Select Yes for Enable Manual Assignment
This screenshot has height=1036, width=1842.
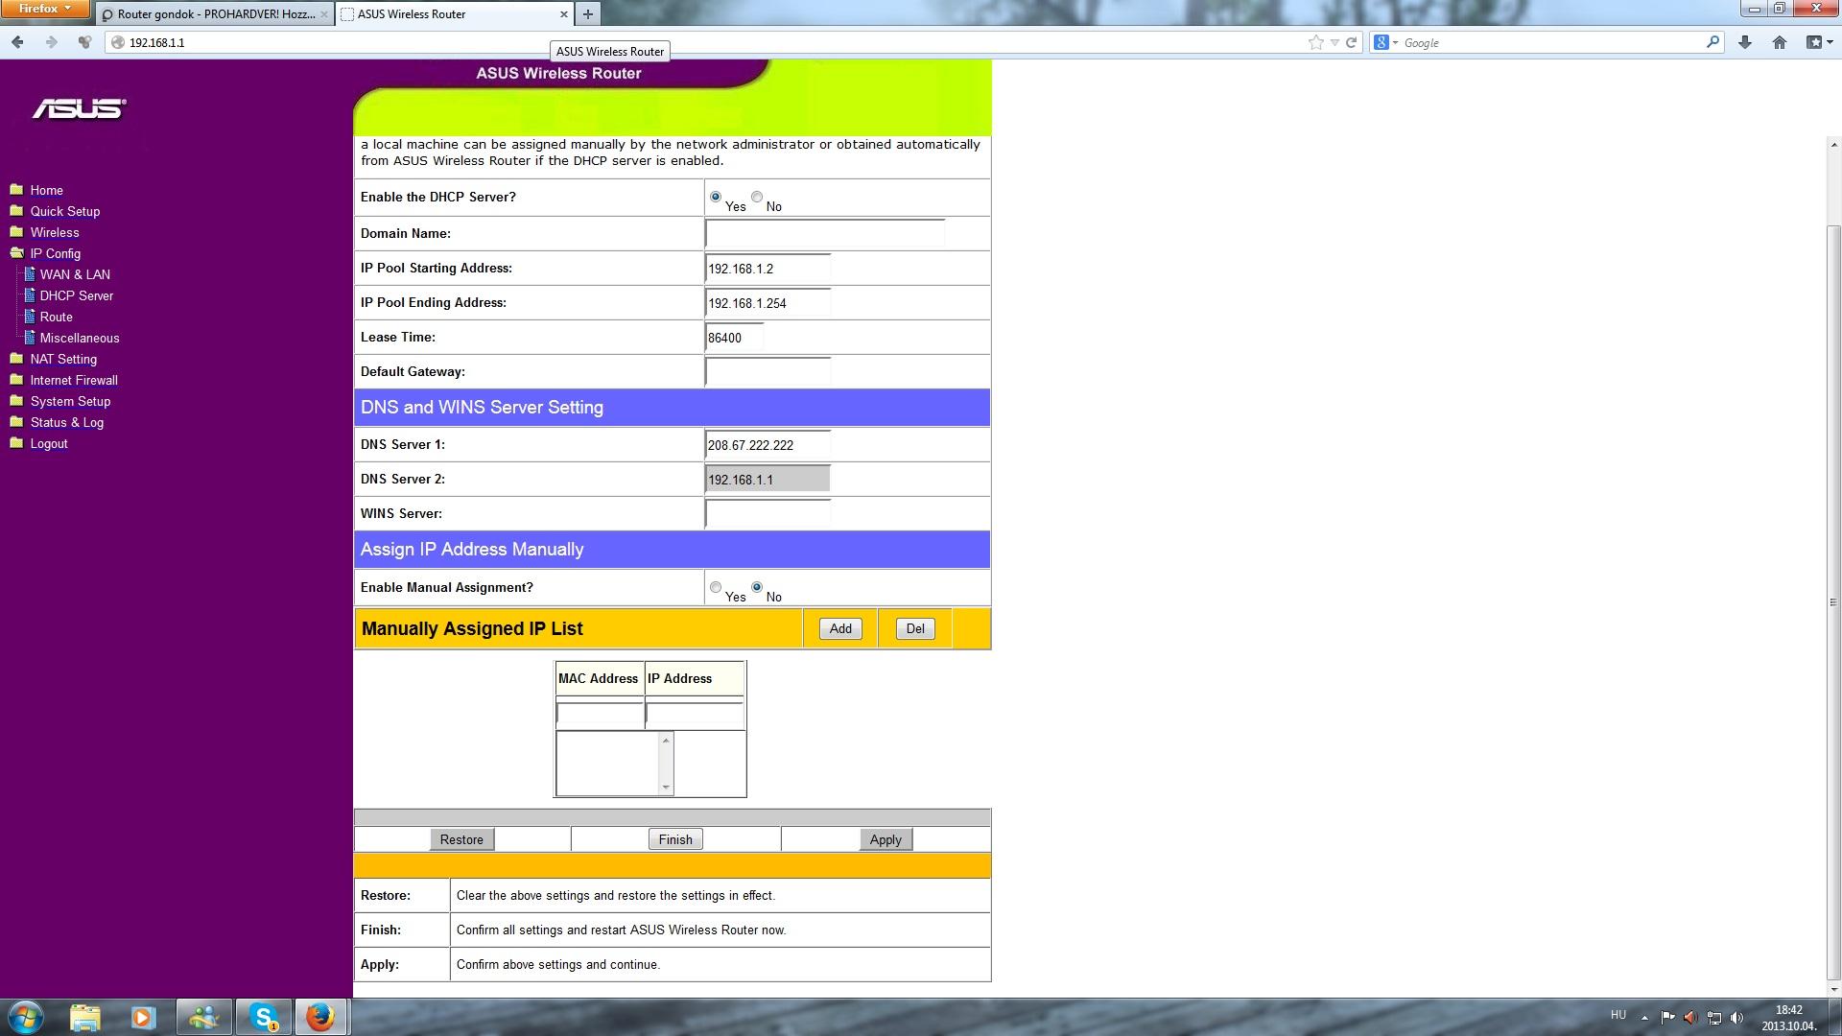(716, 587)
